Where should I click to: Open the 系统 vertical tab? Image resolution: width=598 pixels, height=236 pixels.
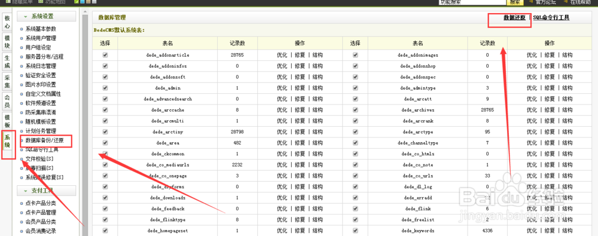point(7,142)
